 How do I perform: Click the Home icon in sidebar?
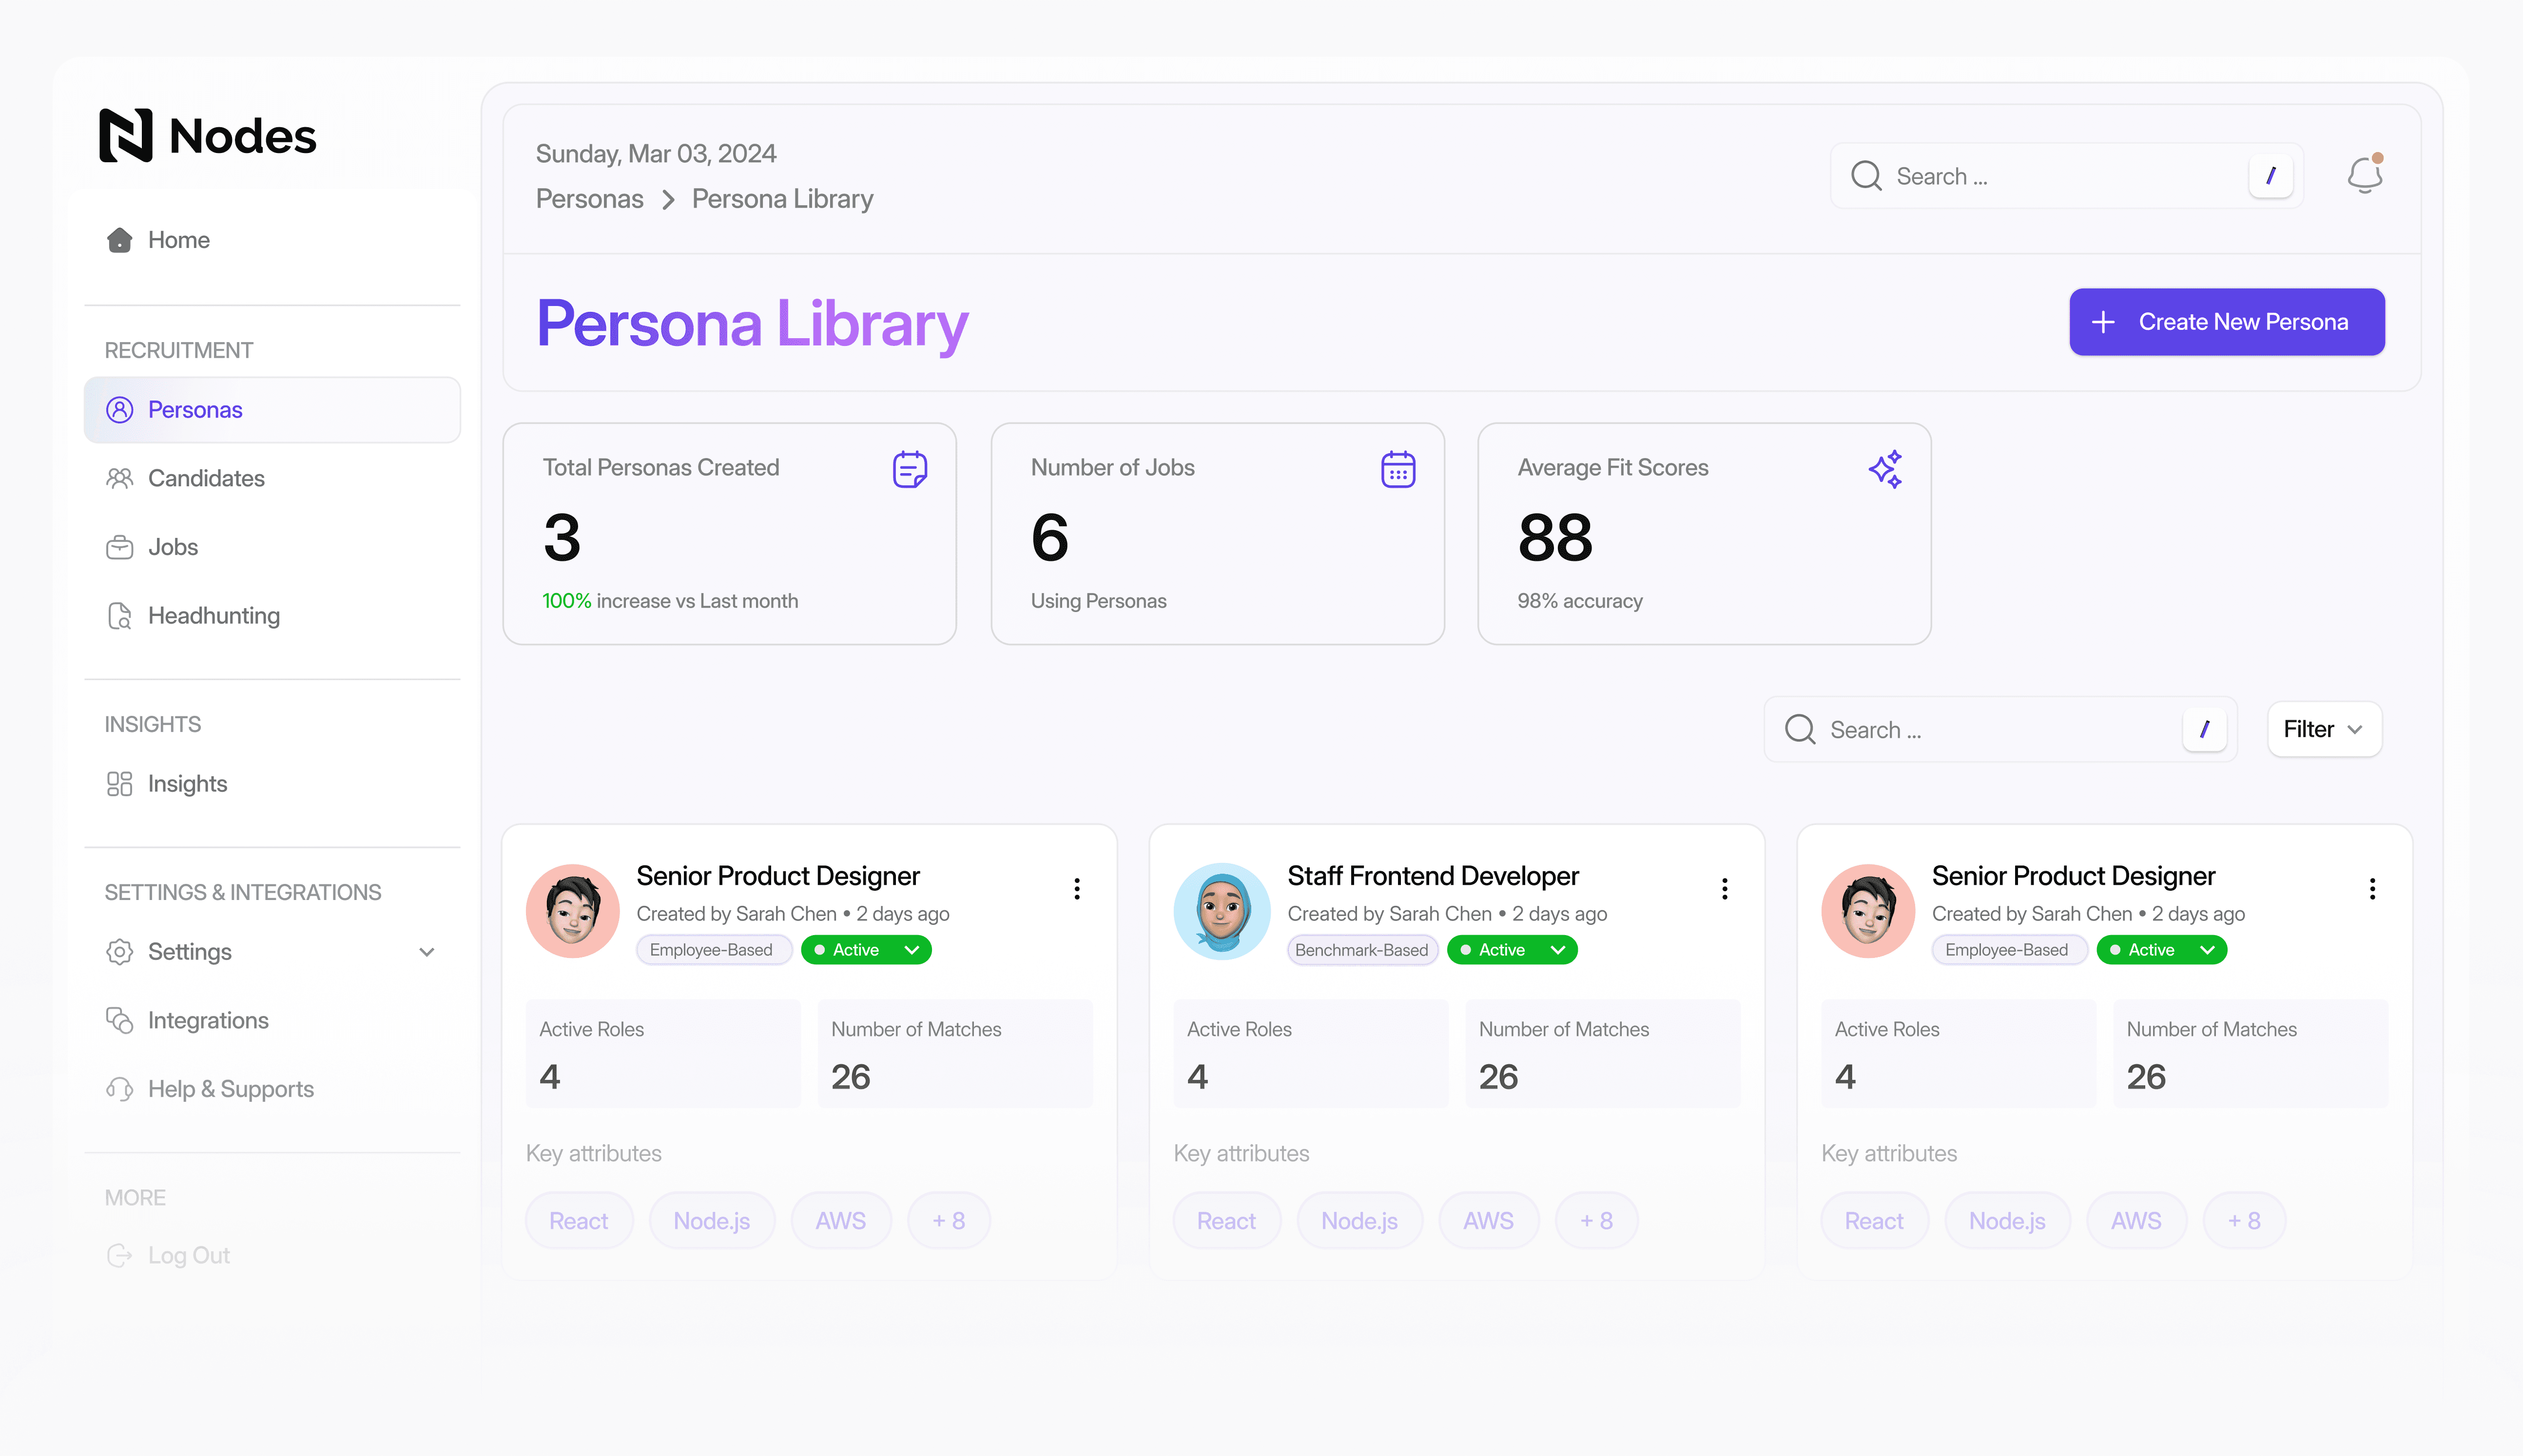pos(120,240)
